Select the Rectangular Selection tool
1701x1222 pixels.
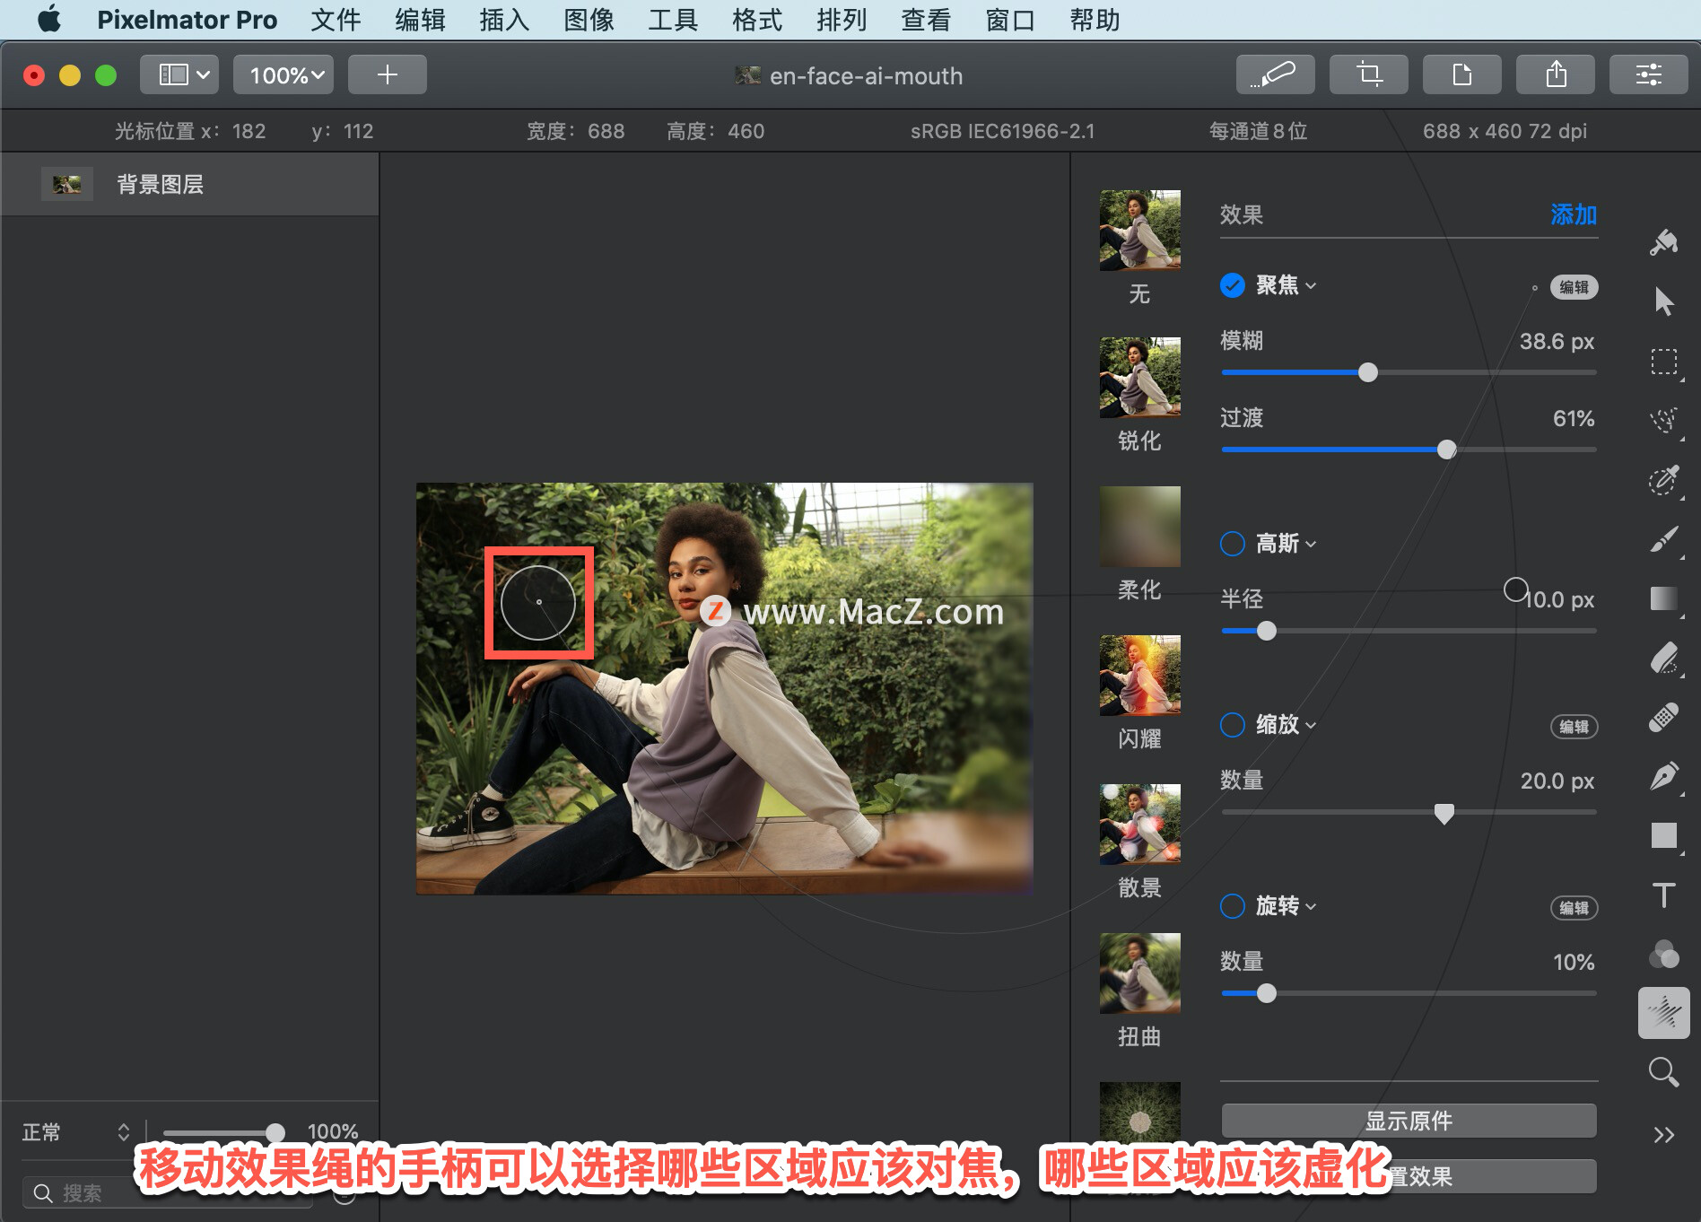(x=1664, y=362)
